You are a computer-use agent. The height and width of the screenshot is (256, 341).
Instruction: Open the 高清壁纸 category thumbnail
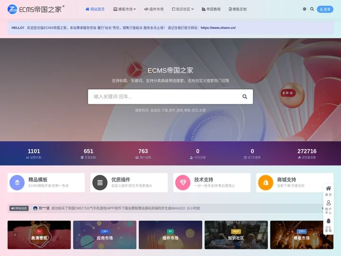tap(39, 235)
